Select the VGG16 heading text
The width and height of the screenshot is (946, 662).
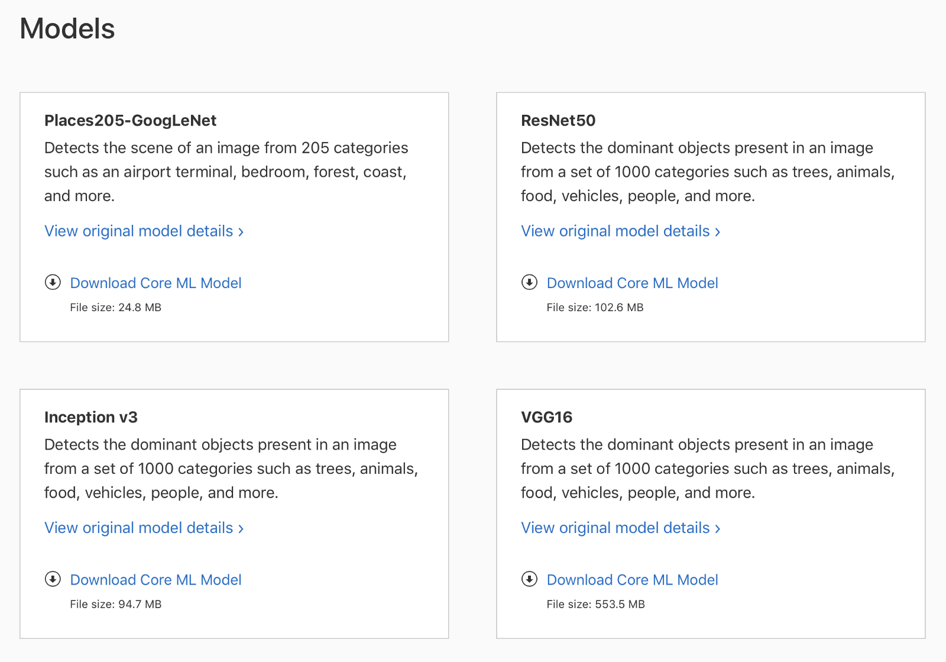pos(546,418)
